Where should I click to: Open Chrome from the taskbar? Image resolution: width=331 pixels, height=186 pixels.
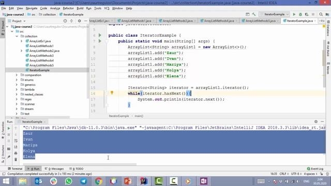[98, 181]
